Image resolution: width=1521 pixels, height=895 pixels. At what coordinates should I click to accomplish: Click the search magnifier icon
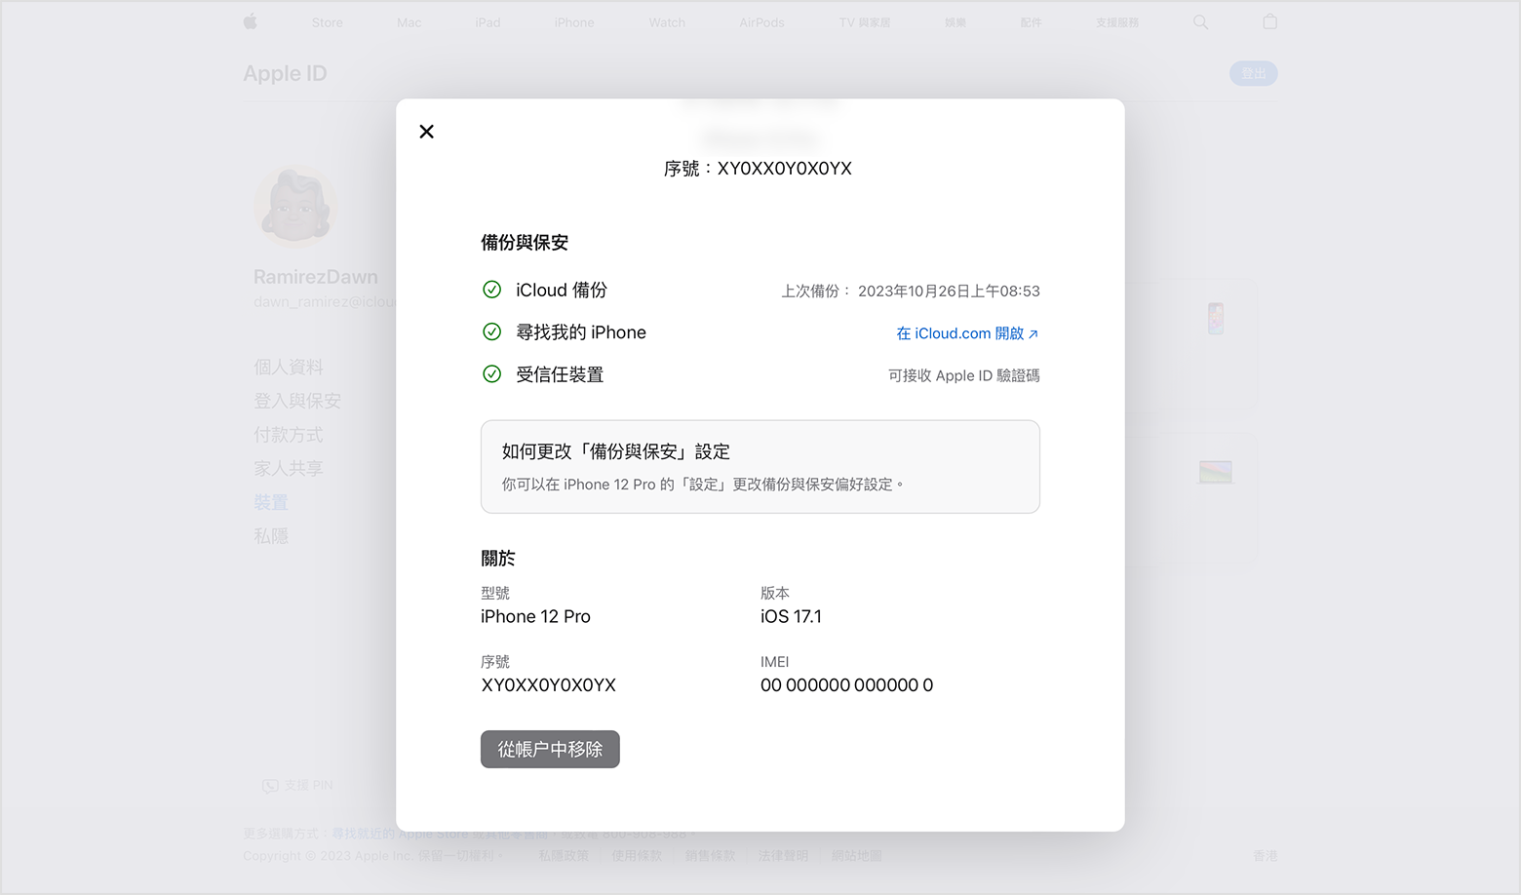click(x=1201, y=21)
